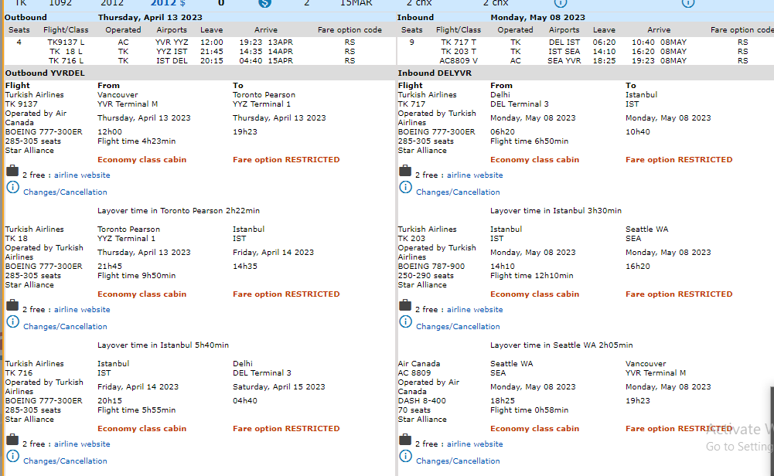The height and width of the screenshot is (476, 774).
Task: Open airline website link for flight AC 8809
Action: [x=475, y=444]
